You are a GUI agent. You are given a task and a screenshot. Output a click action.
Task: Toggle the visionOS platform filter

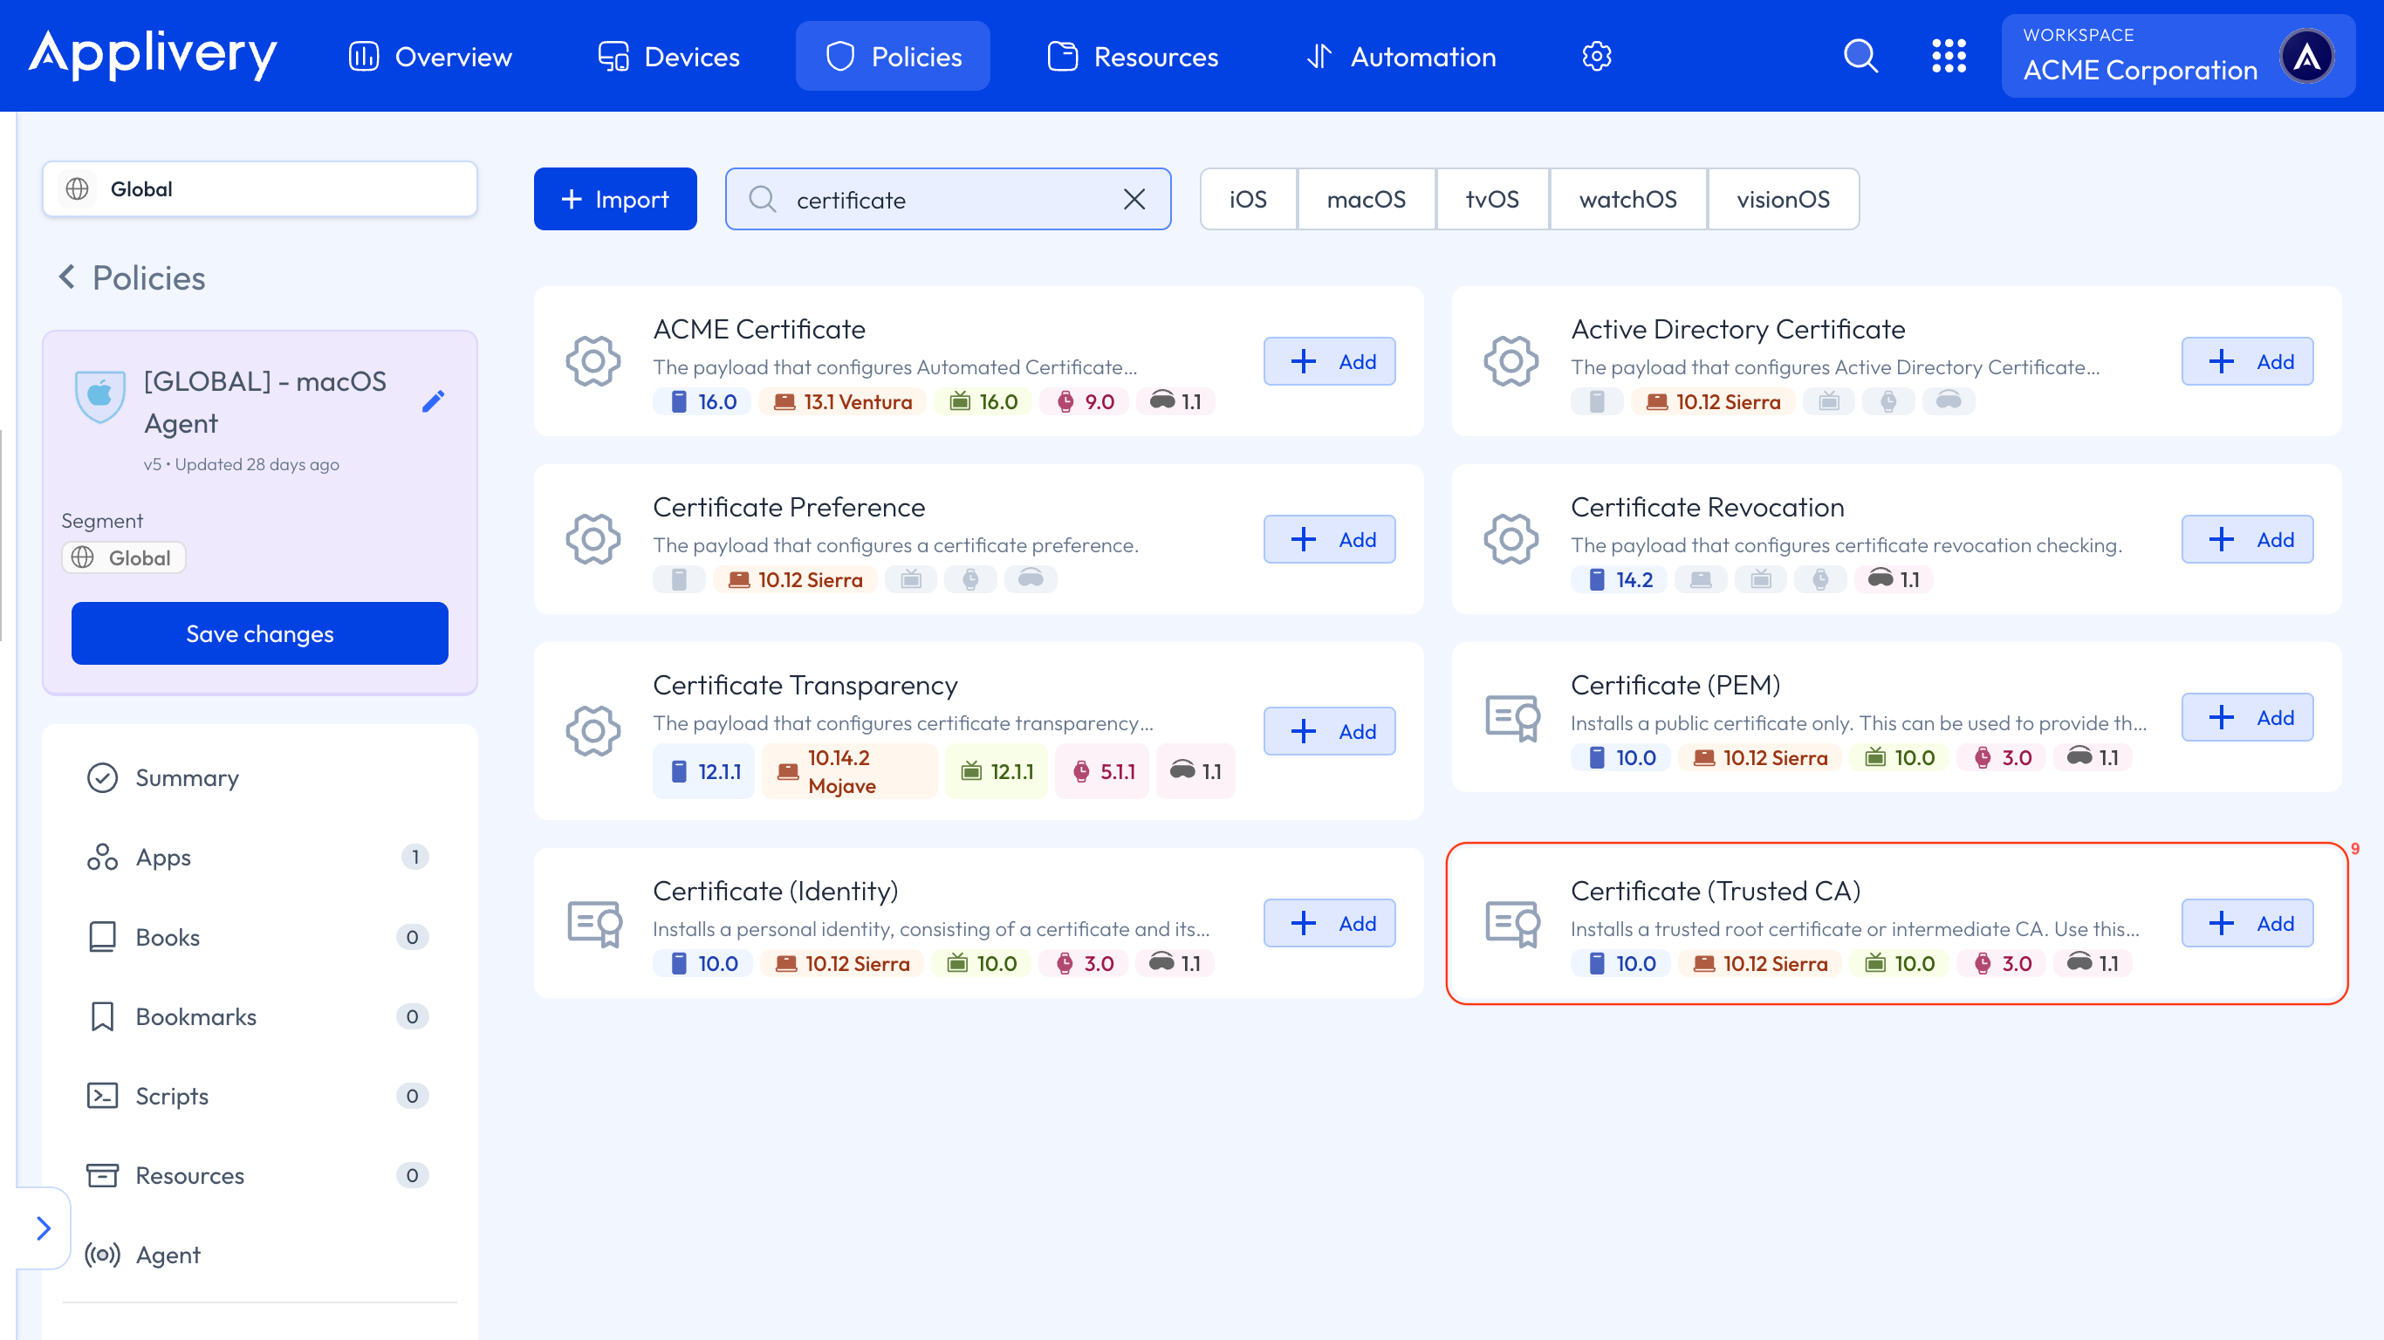[x=1783, y=199]
